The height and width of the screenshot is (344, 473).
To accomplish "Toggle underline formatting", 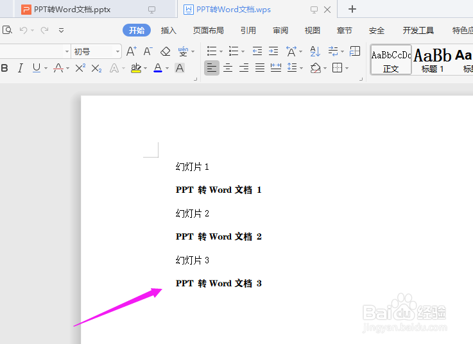I will [x=37, y=68].
